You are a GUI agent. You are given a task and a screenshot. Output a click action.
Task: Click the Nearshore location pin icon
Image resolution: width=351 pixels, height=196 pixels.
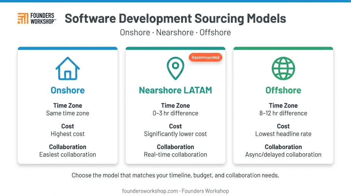tap(175, 68)
